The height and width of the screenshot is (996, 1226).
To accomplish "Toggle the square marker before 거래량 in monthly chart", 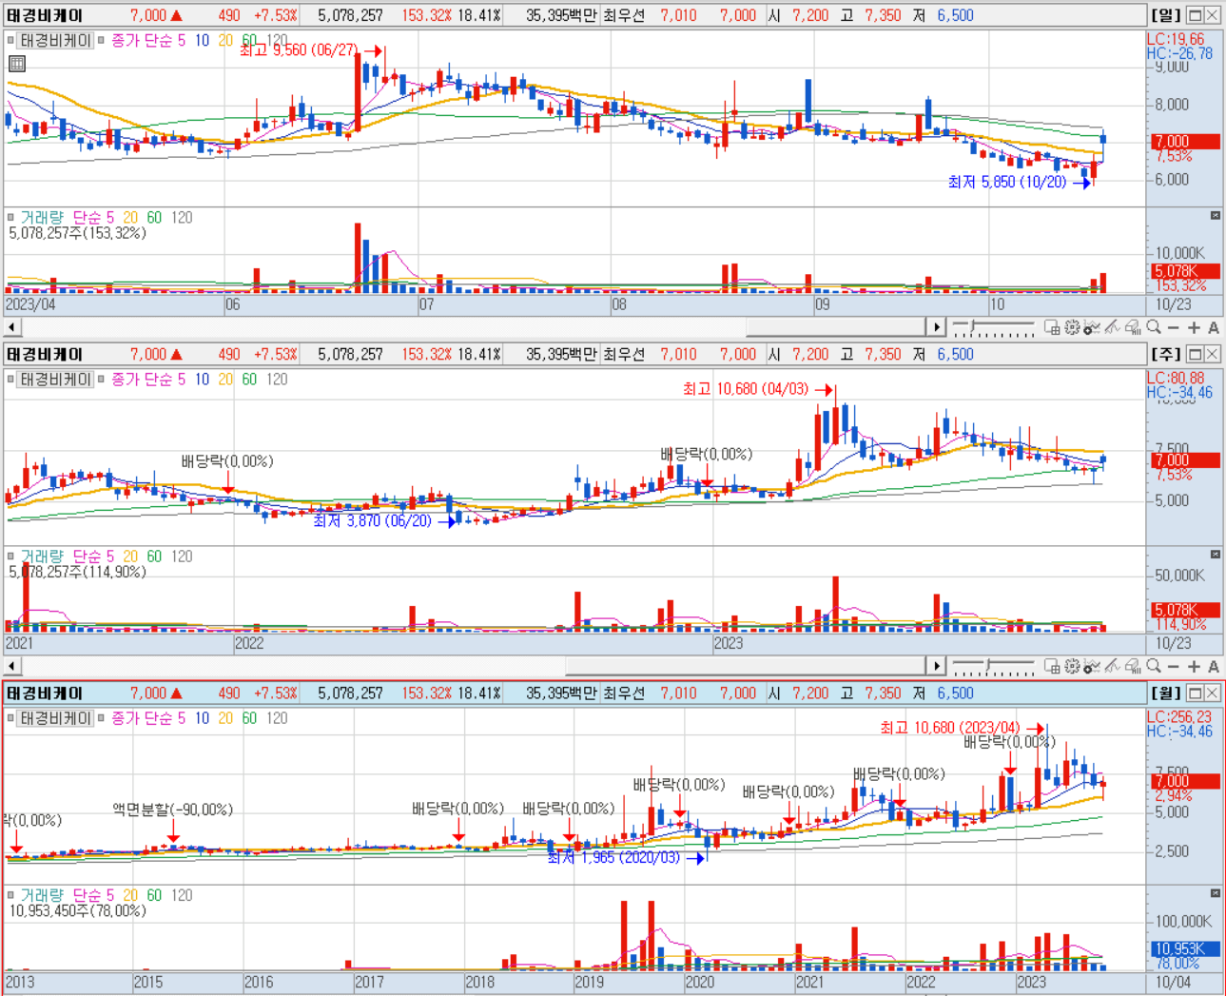I will [11, 895].
